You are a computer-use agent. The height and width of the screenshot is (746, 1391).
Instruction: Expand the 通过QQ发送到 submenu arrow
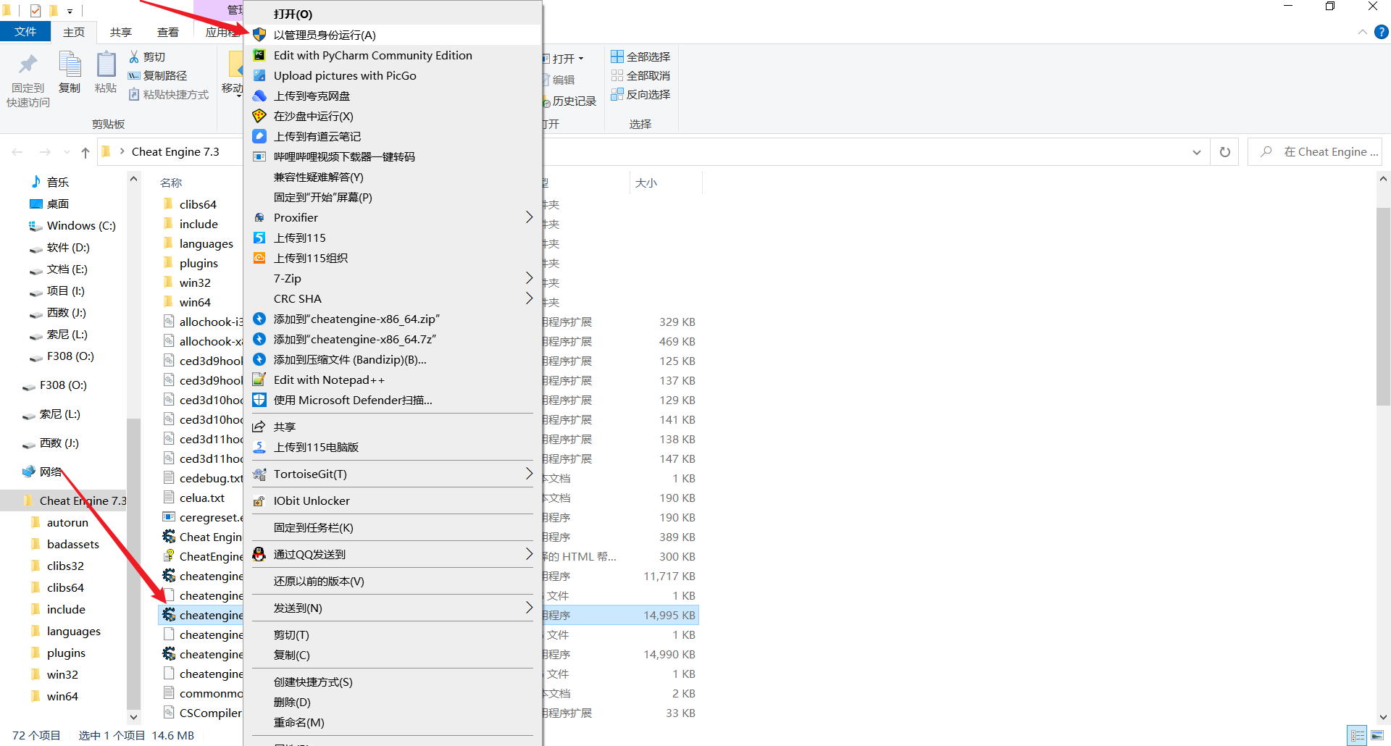coord(529,554)
